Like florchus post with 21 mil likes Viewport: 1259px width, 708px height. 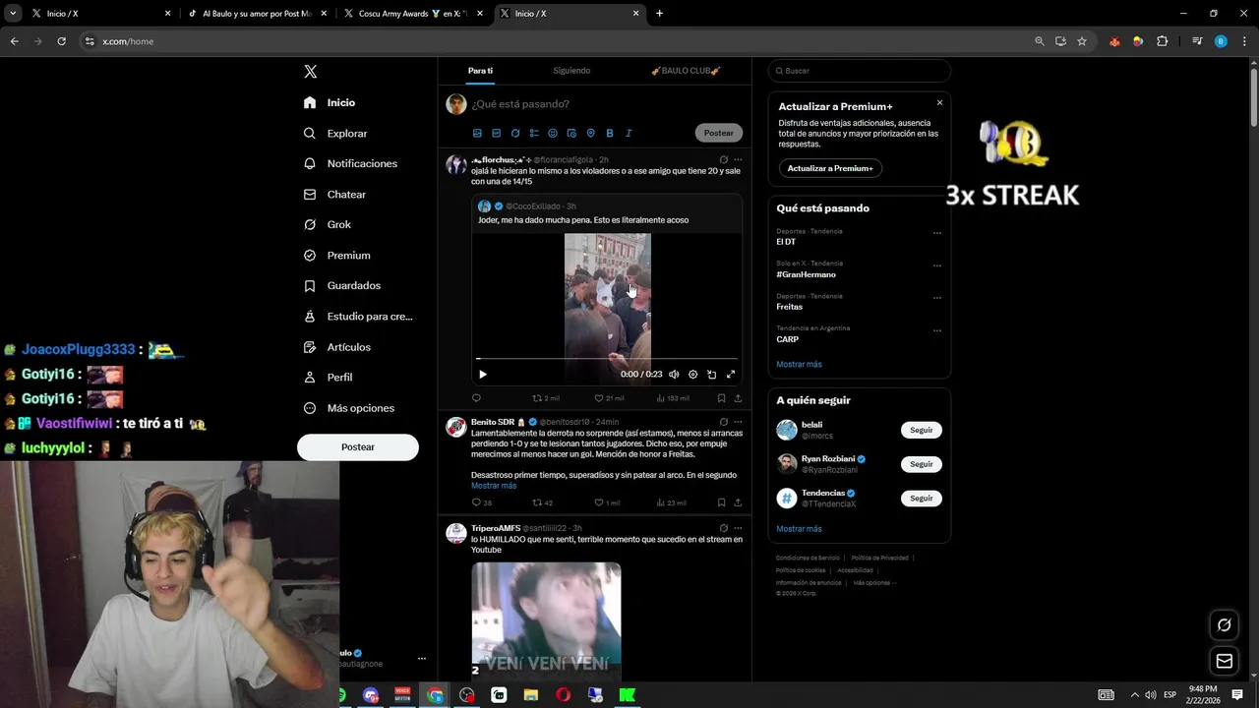(609, 398)
